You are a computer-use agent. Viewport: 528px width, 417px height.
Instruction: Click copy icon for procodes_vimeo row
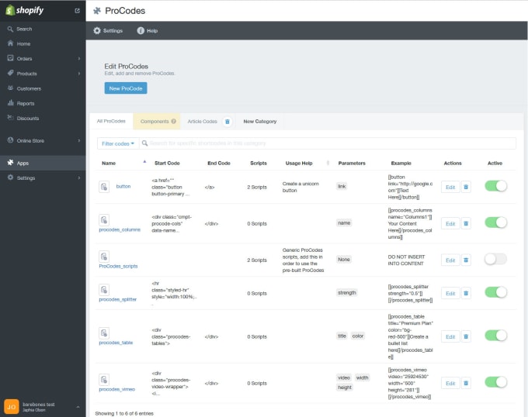point(104,380)
